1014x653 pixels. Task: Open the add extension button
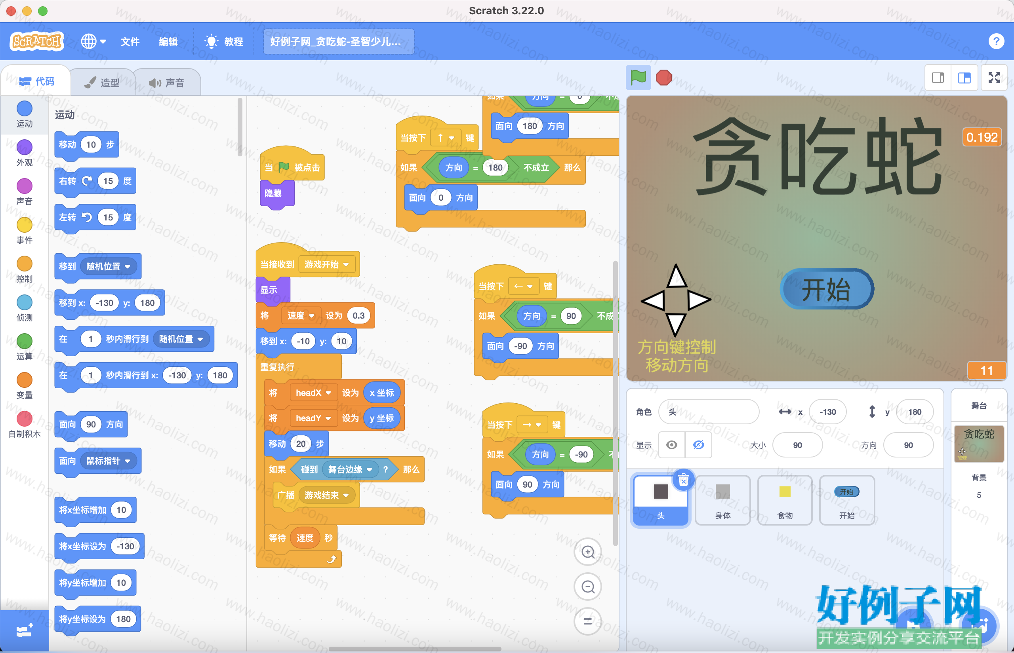(x=24, y=630)
